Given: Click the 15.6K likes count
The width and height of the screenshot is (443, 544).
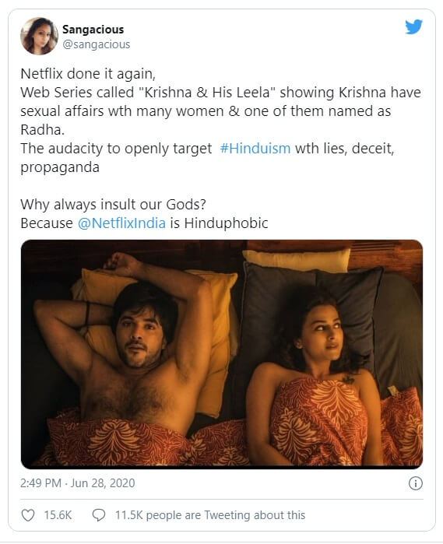Looking at the screenshot, I should tap(58, 515).
